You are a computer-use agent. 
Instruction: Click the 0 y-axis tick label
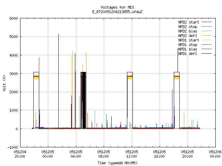17,129
